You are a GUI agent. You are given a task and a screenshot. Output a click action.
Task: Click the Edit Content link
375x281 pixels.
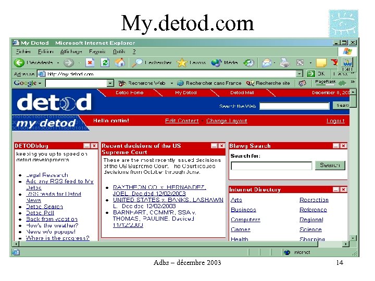click(x=182, y=121)
